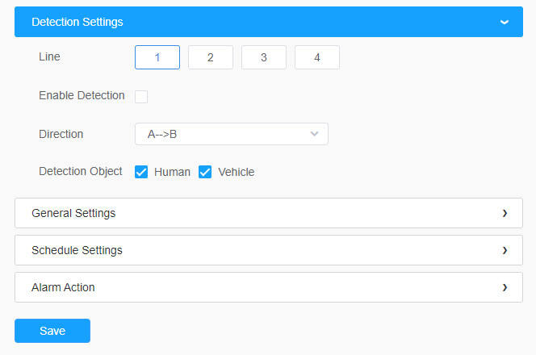
Task: Expand the Schedule Settings section
Action: tap(269, 250)
